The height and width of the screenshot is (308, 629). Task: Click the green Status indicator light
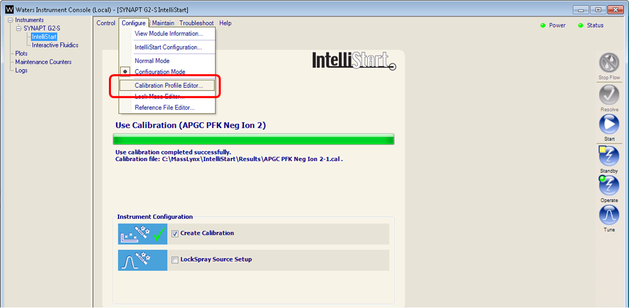[x=581, y=26]
